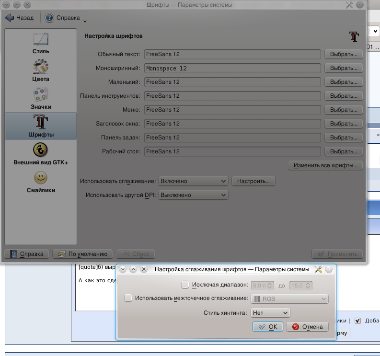Screen dimensions: 380x356
Task: Click Отмена to cancel the dialog
Action: [x=307, y=327]
